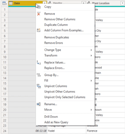125x134 pixels.
Task: Open the Plant Location filter dropdown
Action: tap(122, 3)
